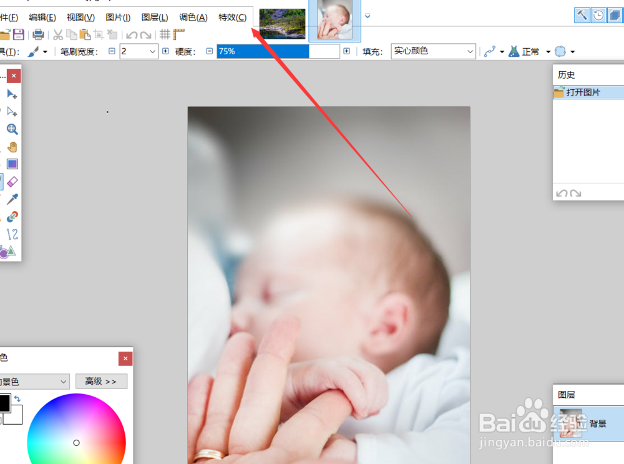Click the blend mode flask icon
The width and height of the screenshot is (624, 464).
(514, 51)
